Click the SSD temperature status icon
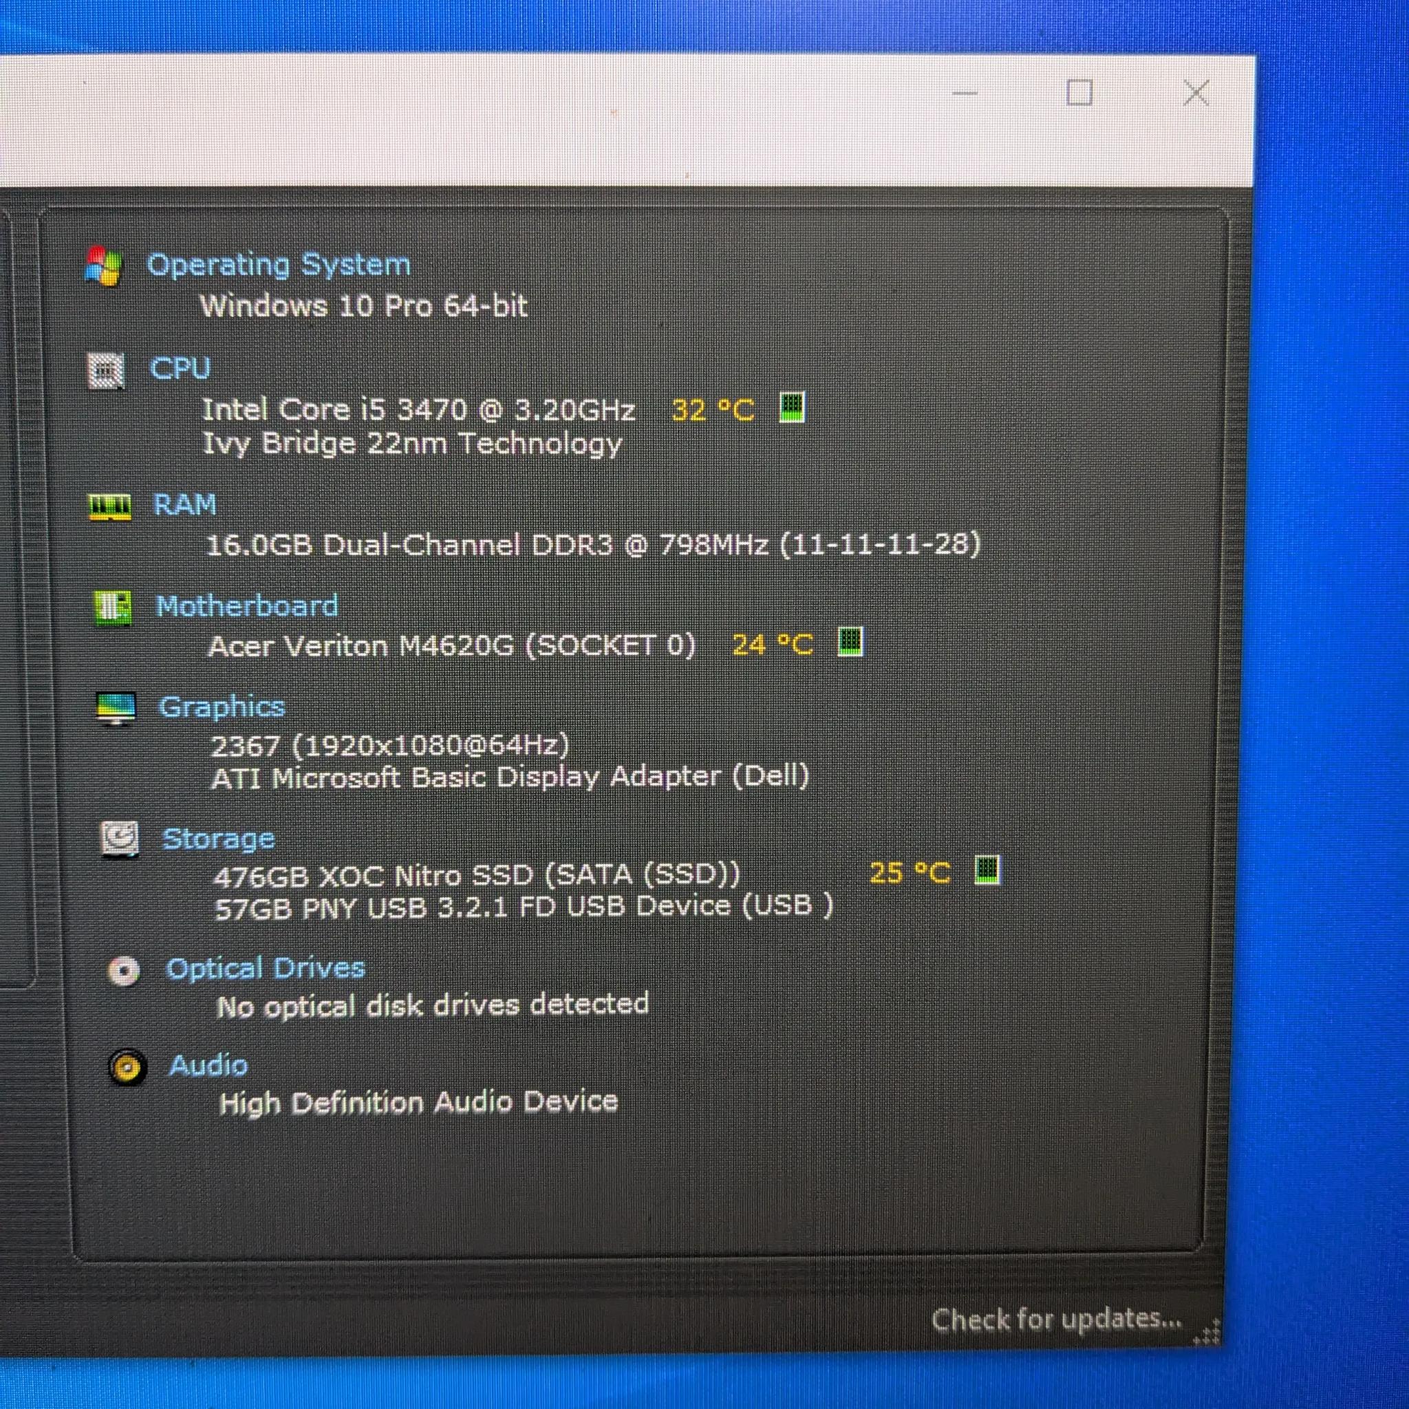 coord(987,870)
